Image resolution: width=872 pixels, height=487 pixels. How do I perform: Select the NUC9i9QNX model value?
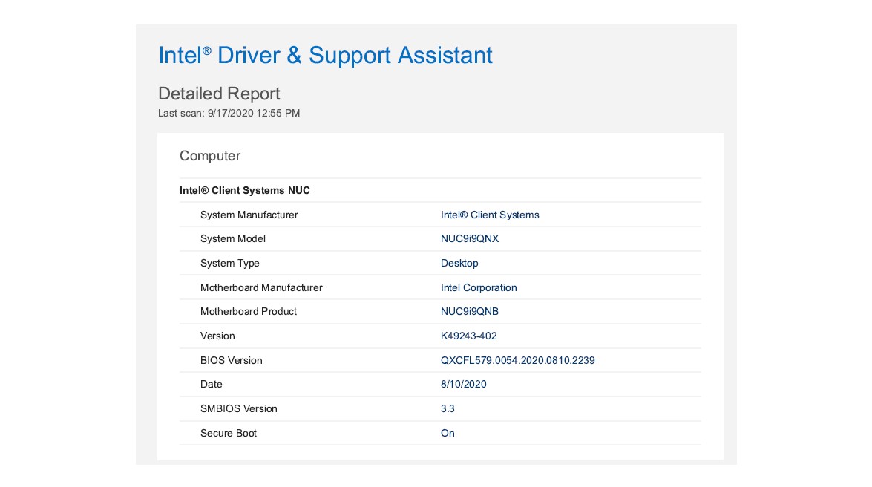(470, 239)
